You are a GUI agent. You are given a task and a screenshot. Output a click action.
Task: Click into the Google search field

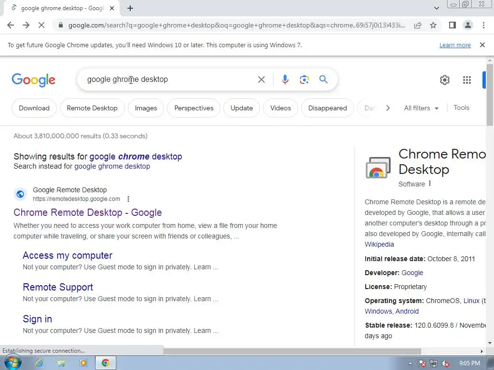(x=170, y=79)
